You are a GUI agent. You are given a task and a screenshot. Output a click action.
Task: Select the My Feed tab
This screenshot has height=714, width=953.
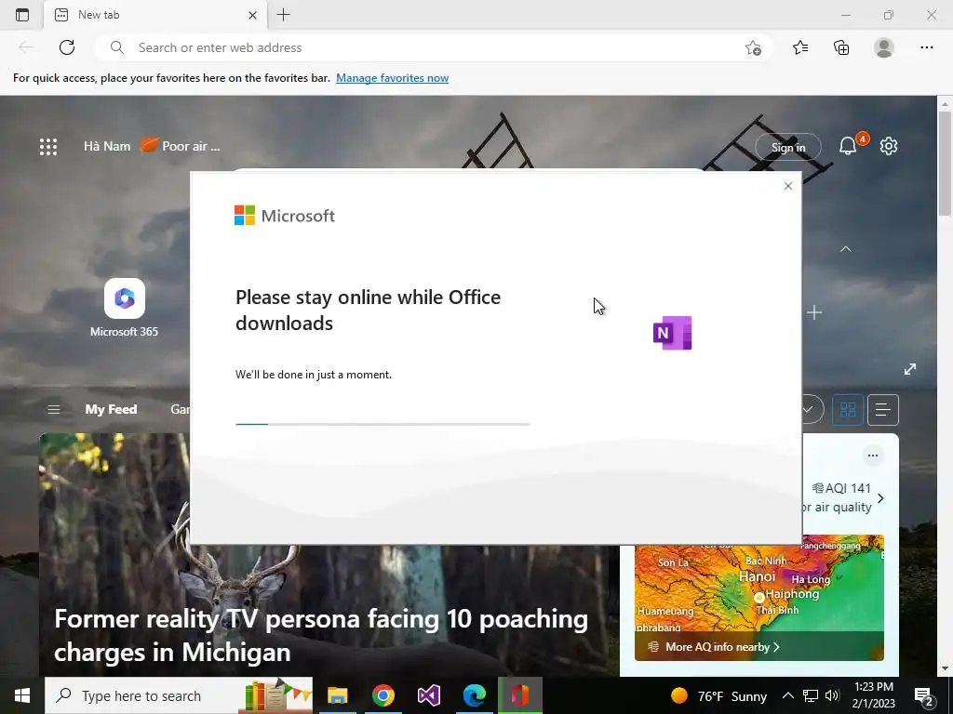coord(111,409)
